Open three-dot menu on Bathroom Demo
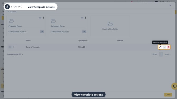The width and height of the screenshot is (177, 99). (x=85, y=18)
